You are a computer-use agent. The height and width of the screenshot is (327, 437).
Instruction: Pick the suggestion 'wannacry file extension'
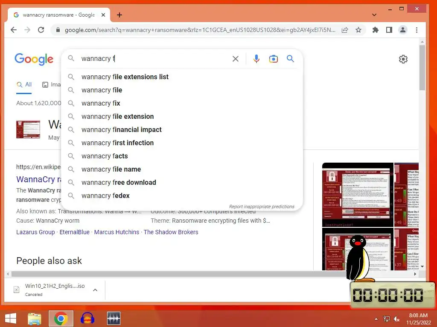(x=182, y=117)
